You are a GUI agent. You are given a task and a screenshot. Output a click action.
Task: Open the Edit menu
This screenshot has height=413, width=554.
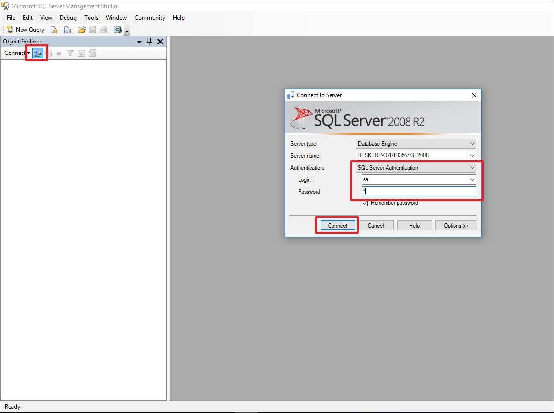(x=28, y=18)
